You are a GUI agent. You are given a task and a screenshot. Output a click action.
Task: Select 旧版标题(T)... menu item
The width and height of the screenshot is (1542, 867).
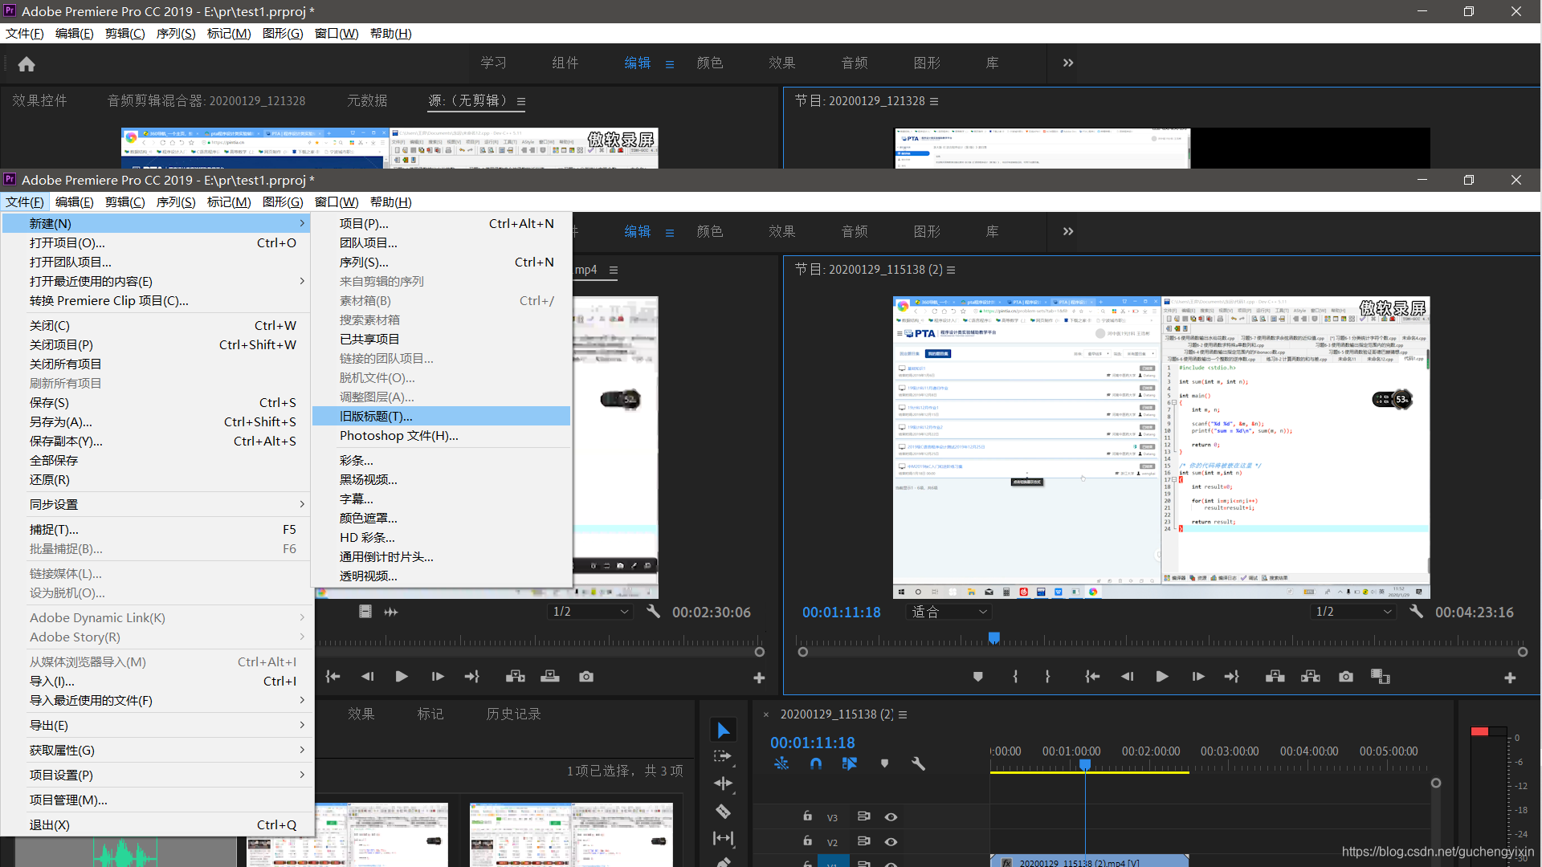(x=442, y=416)
